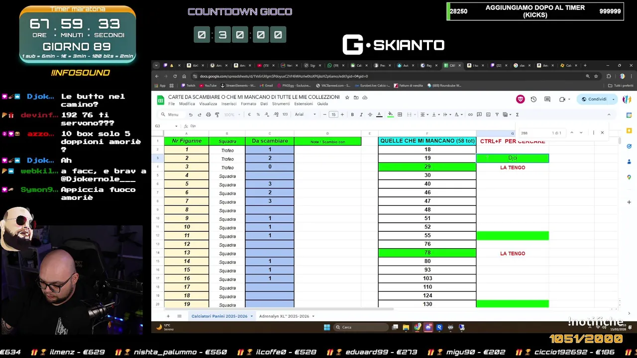Click the Print icon in toolbar
This screenshot has width=637, height=358.
coord(208,114)
